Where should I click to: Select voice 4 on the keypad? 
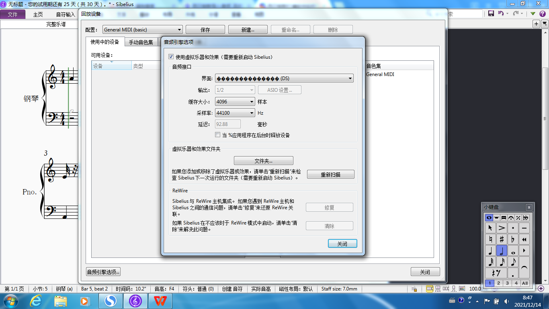[516, 283]
